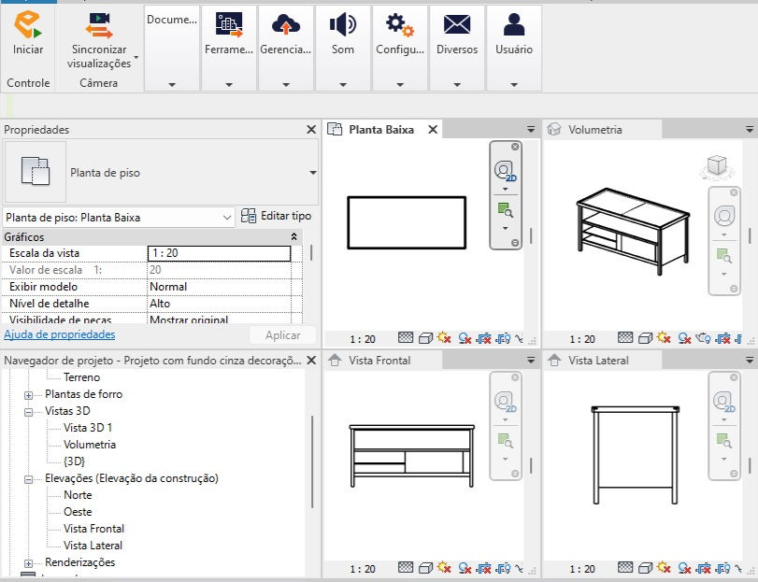This screenshot has width=758, height=582.
Task: Switch to the Planta Baixa view tab
Action: pos(381,130)
